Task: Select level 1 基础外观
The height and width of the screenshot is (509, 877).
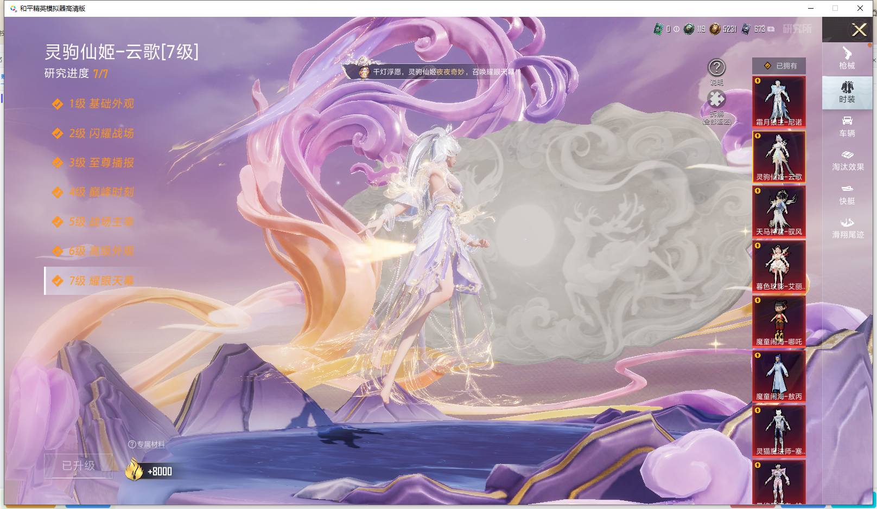Action: [x=93, y=104]
